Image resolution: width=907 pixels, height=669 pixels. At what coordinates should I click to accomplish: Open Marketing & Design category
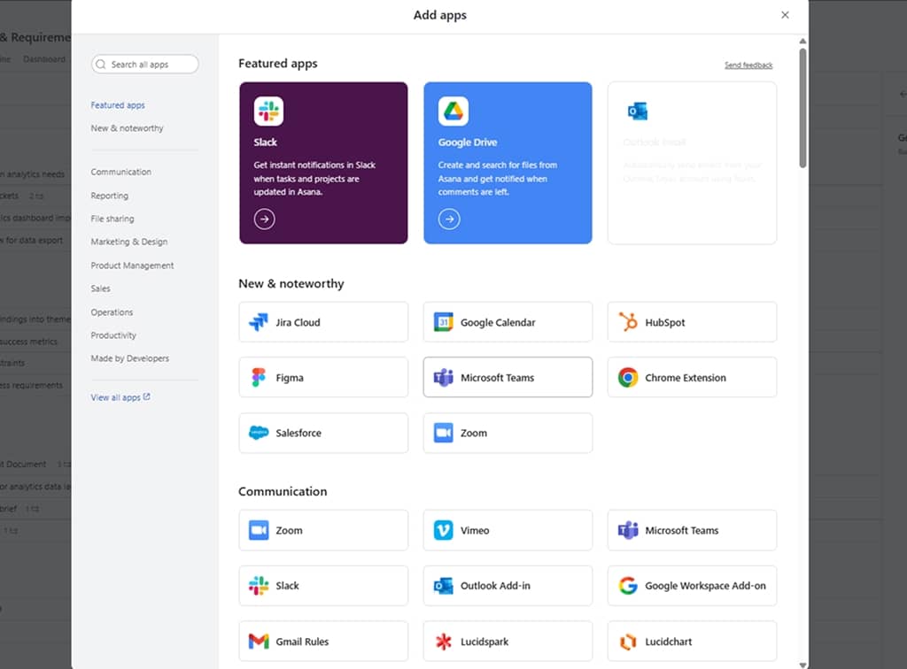[129, 242]
